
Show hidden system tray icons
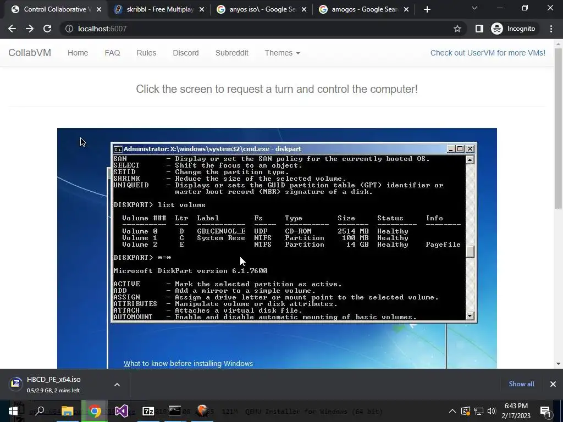[452, 411]
